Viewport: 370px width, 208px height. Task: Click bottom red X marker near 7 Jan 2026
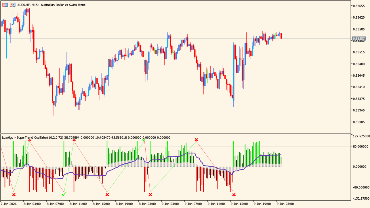(14, 195)
